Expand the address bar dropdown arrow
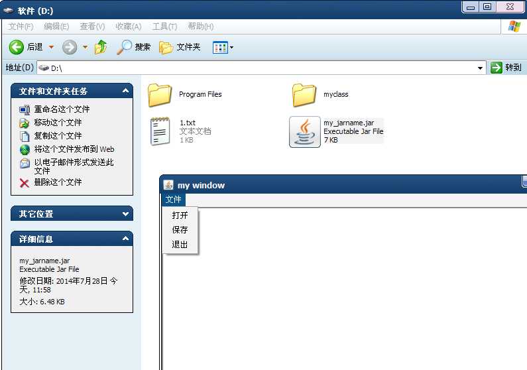This screenshot has height=370, width=527. pyautogui.click(x=481, y=68)
